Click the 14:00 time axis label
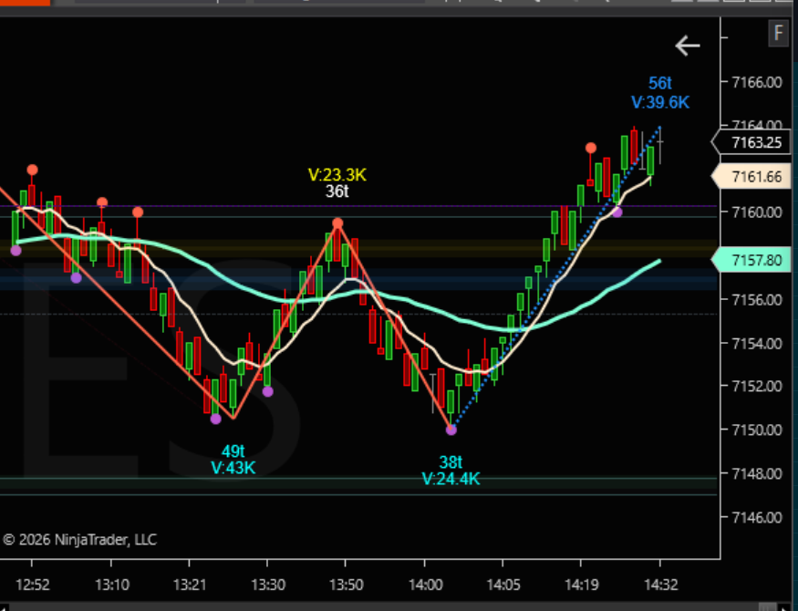798x611 pixels. click(426, 585)
